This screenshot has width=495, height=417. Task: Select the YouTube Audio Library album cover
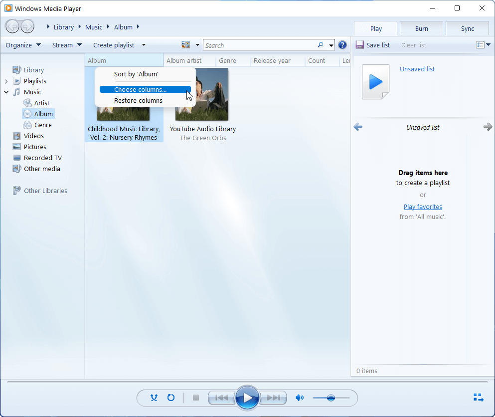pyautogui.click(x=202, y=94)
